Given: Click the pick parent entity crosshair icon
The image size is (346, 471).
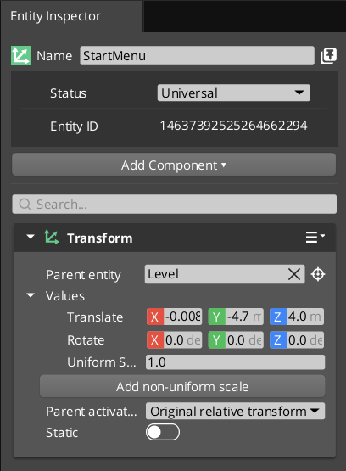Looking at the screenshot, I should [x=318, y=274].
